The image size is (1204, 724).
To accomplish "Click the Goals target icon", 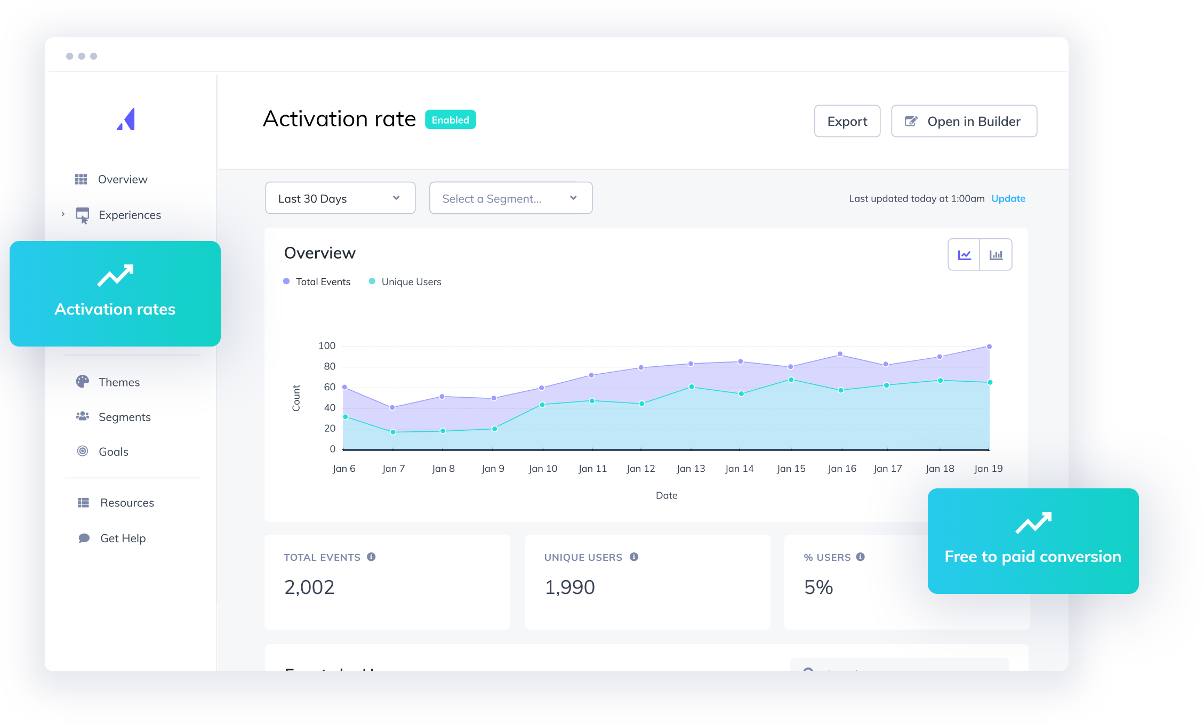I will (x=83, y=451).
